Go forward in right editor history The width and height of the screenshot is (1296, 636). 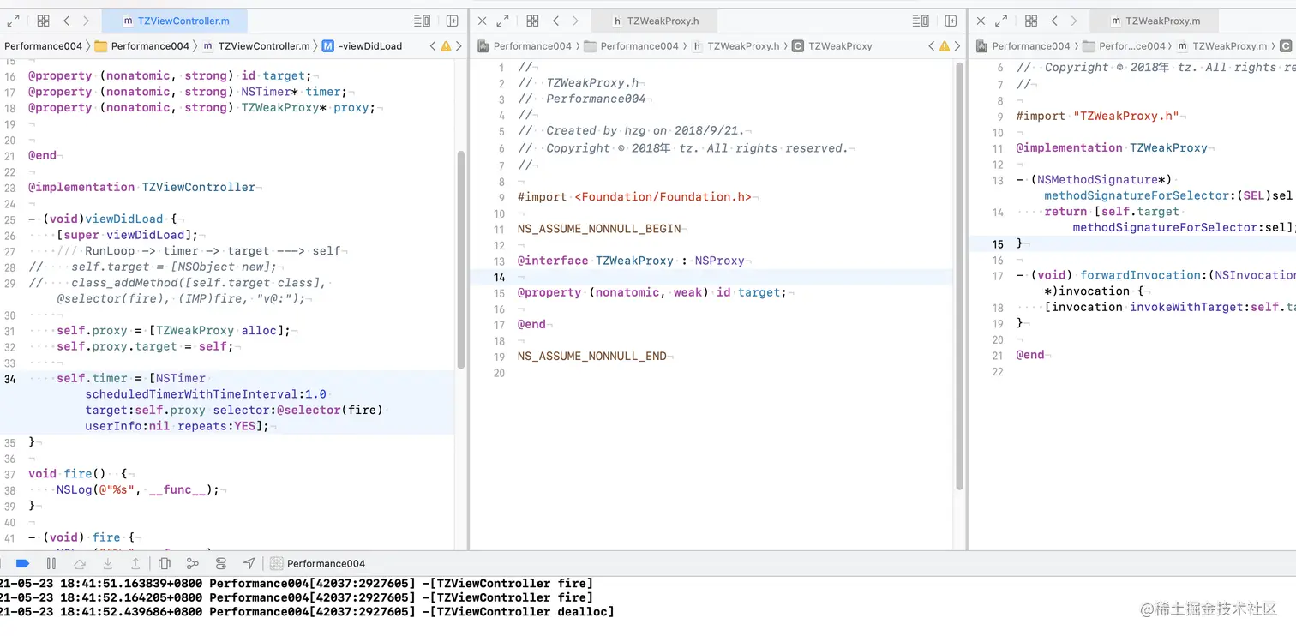1074,21
